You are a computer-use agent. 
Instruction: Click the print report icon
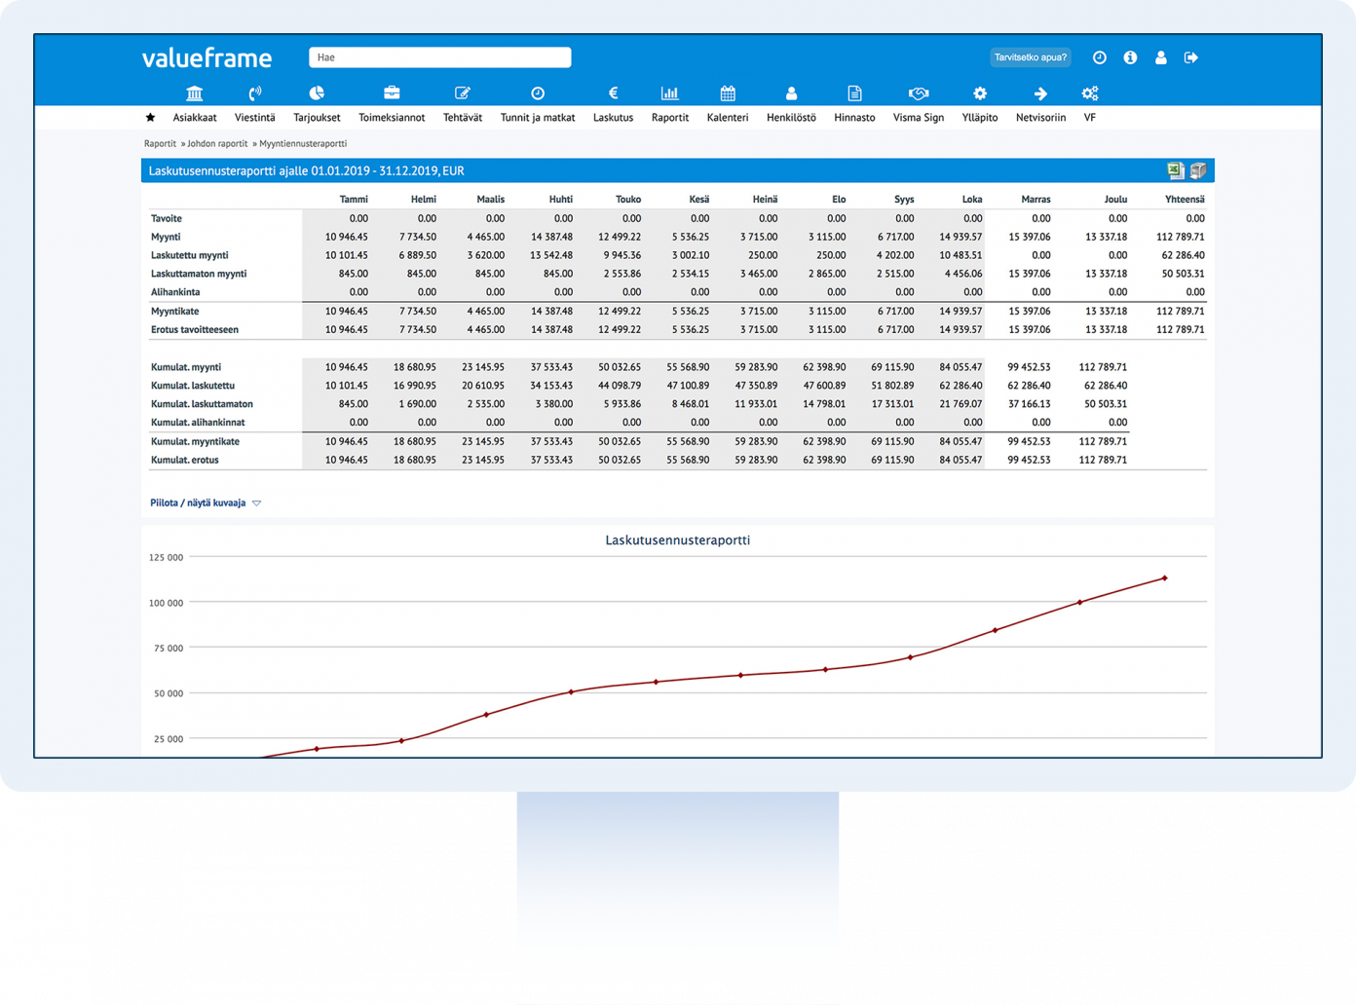pos(1198,171)
